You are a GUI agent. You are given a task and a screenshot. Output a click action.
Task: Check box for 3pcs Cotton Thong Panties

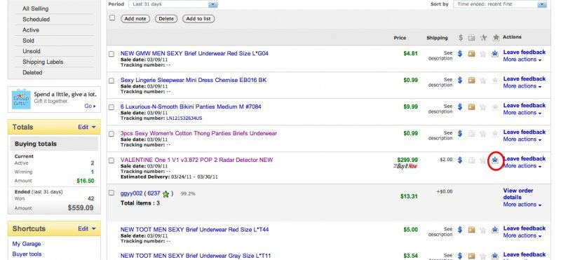click(x=111, y=134)
